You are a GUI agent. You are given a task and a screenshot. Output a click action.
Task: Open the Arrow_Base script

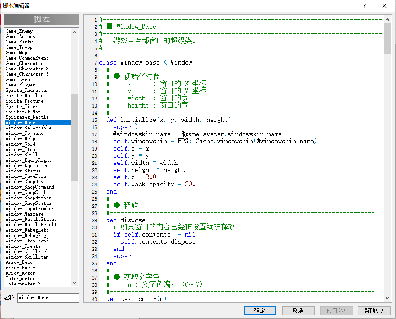click(19, 262)
